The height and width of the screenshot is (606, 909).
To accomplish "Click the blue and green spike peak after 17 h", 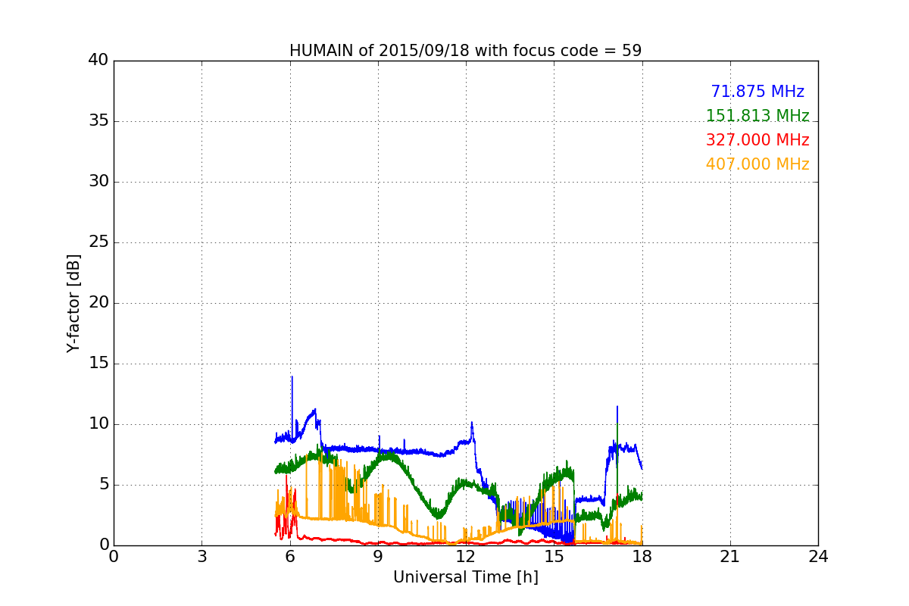I will [x=617, y=408].
